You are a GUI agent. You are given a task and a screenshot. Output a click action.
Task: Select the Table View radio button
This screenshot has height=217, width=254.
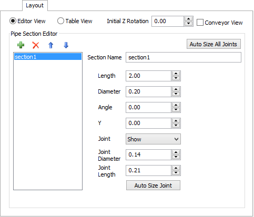click(60, 21)
